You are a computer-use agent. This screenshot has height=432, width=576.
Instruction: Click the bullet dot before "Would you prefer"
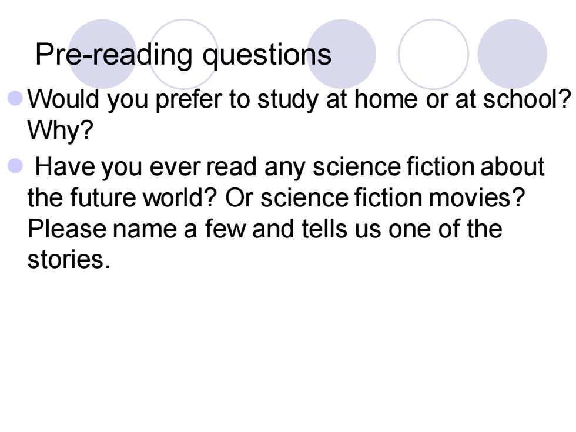(x=15, y=98)
